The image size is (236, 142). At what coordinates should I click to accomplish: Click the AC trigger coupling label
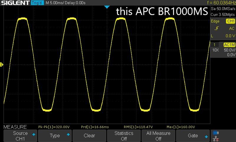(x=232, y=28)
